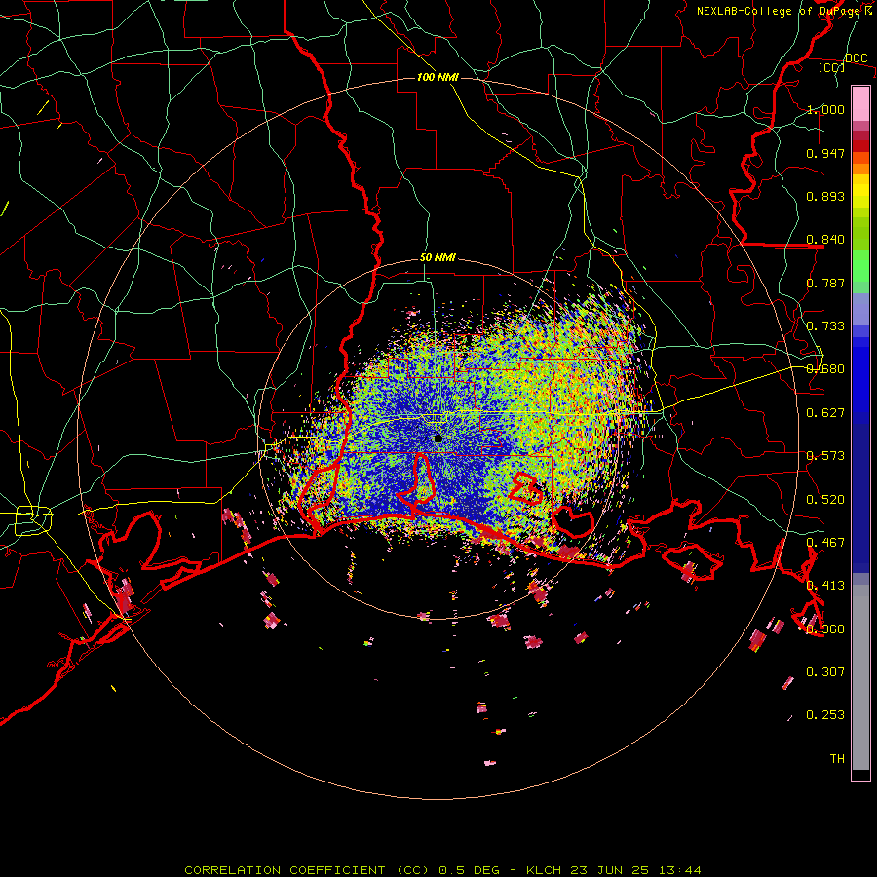Click the 50 NMI range ring label

click(438, 258)
